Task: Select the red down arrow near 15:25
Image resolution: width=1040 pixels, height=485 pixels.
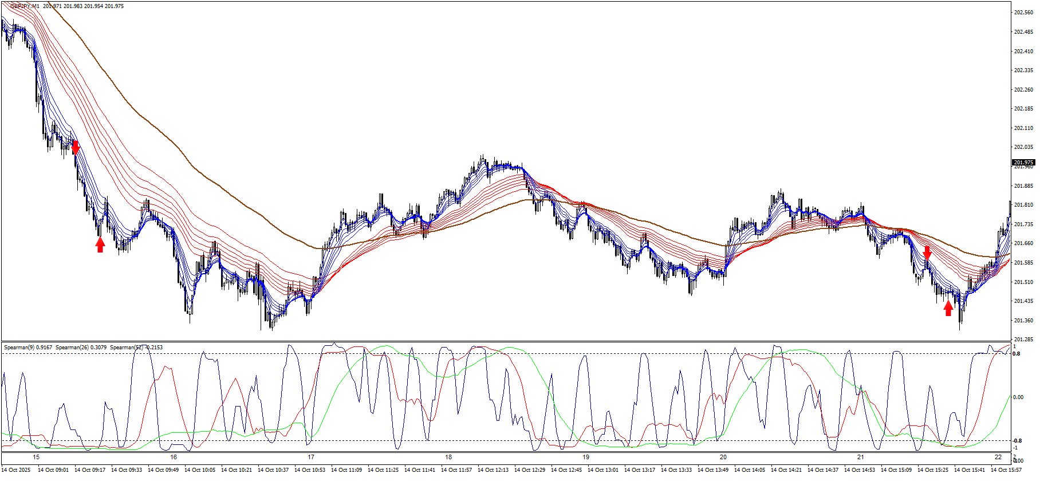Action: coord(927,253)
